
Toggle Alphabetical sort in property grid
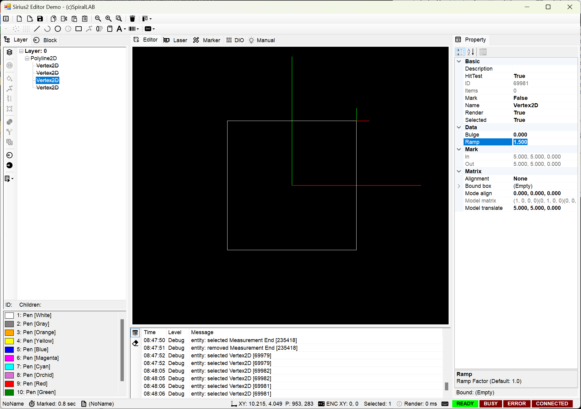point(471,52)
